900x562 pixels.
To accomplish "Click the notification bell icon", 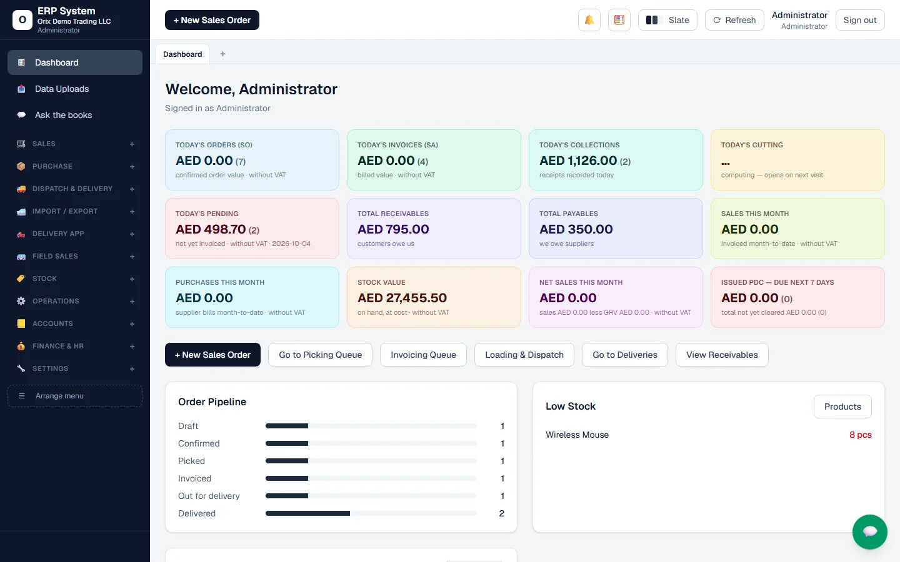I will [589, 20].
